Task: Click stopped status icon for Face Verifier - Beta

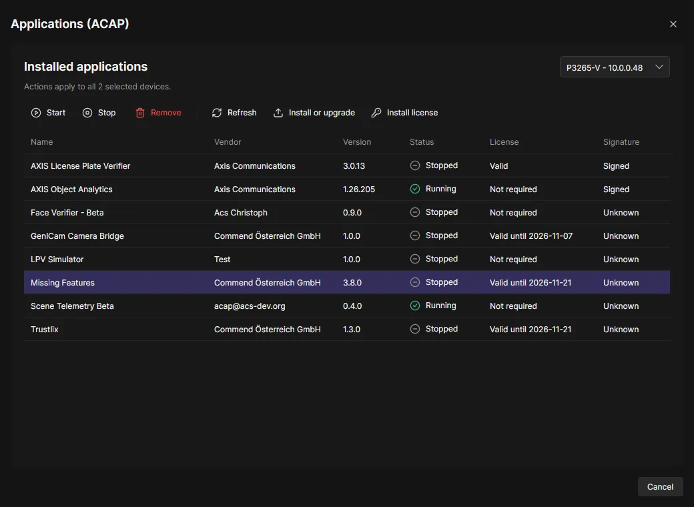Action: (x=414, y=212)
